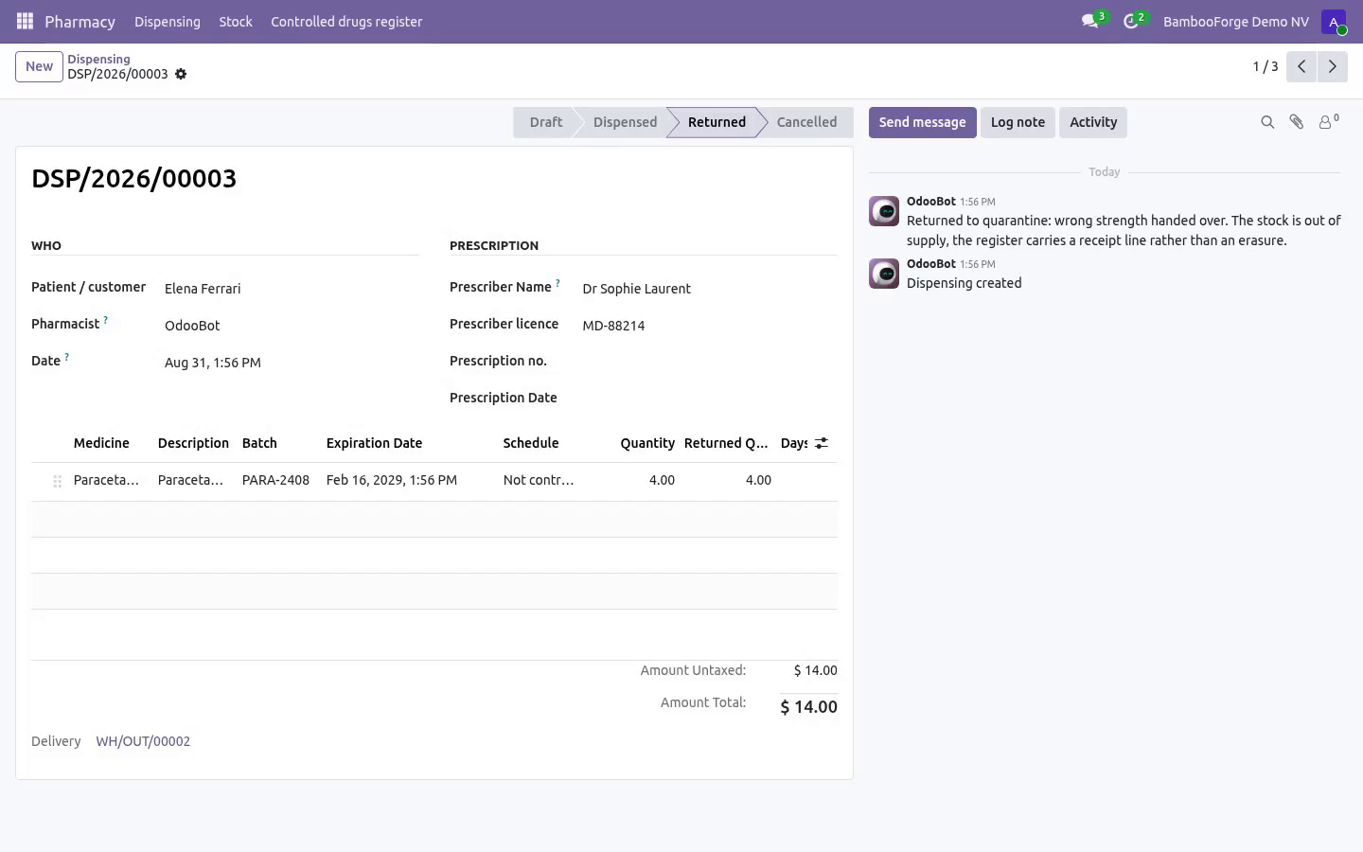Select the Dispensed status stage
This screenshot has height=852, width=1363.
click(625, 122)
